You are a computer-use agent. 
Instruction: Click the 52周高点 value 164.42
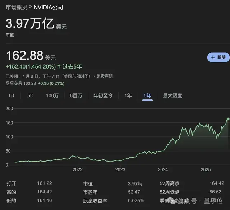coord(217,183)
